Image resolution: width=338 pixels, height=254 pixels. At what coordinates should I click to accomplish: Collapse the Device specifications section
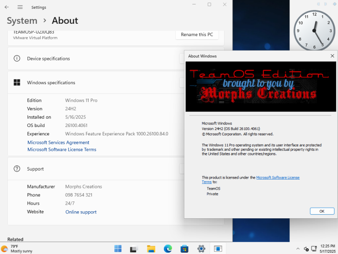182,58
